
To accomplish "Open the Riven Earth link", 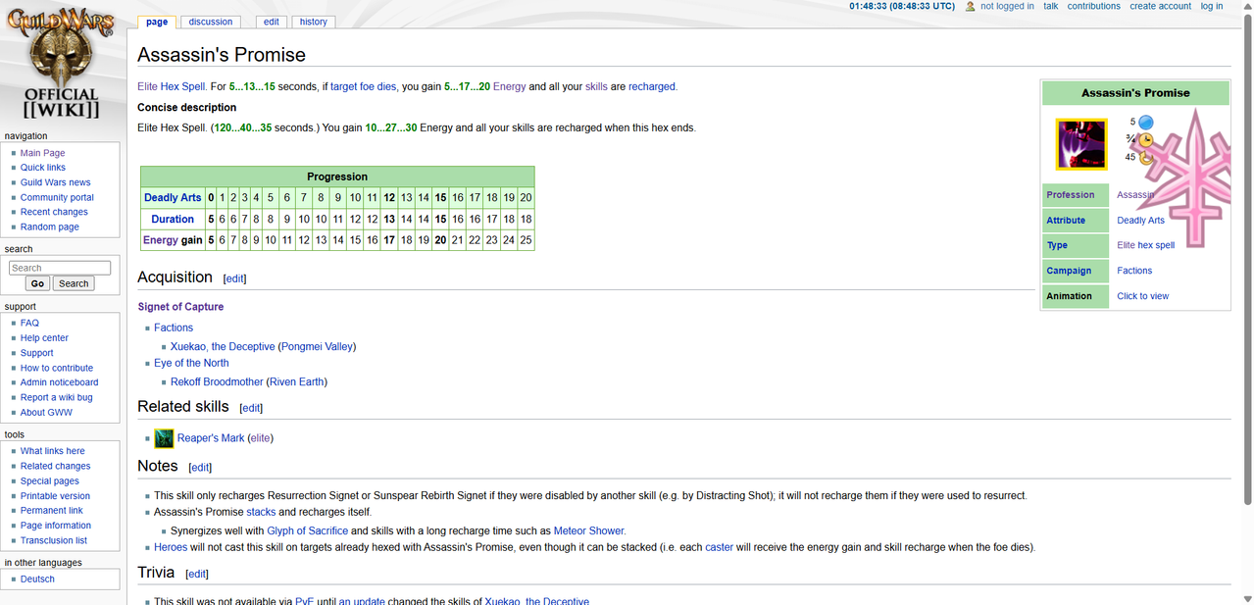I will 297,381.
